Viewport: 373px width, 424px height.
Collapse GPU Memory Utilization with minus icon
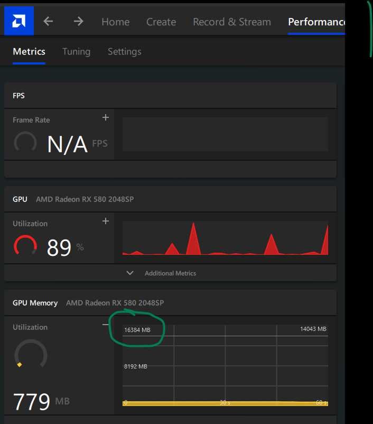point(106,324)
